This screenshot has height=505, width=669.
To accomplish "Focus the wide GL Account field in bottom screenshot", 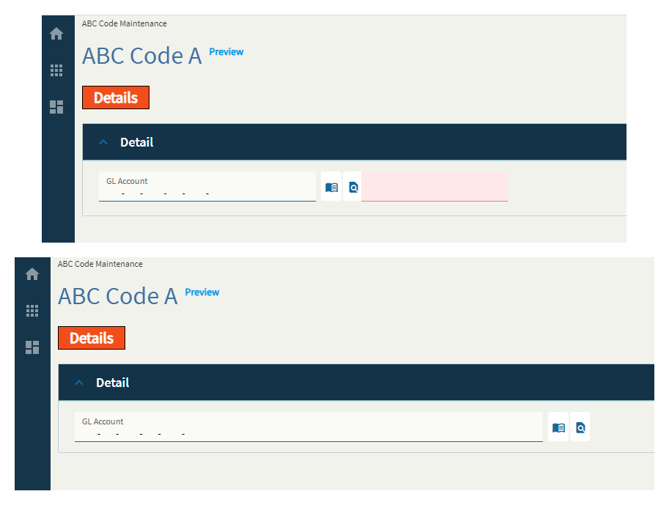I will 308,427.
